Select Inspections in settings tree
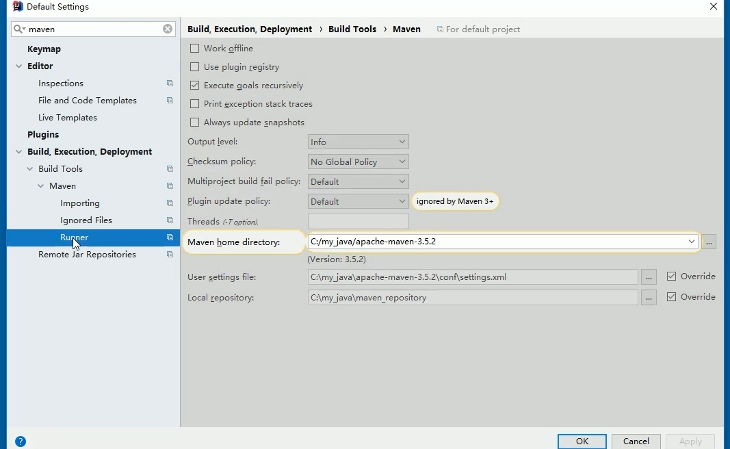The height and width of the screenshot is (449, 730). pyautogui.click(x=61, y=84)
